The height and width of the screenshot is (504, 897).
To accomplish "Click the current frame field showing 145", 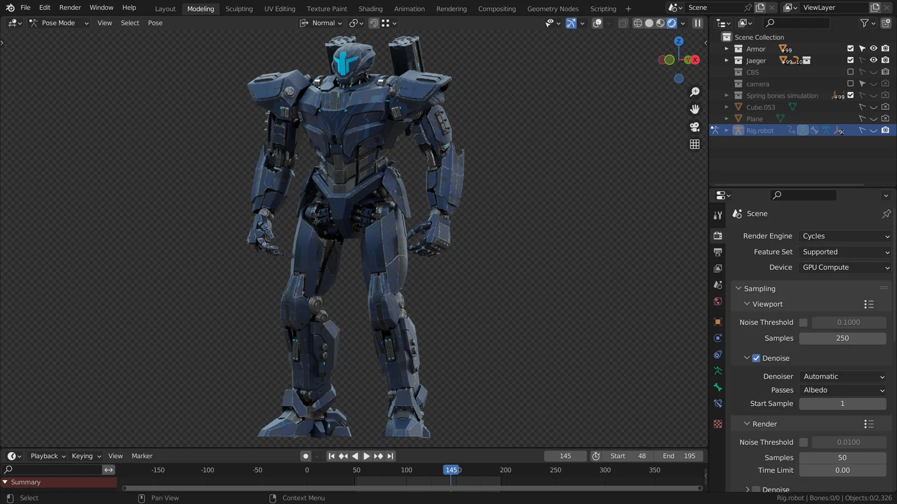I will click(x=565, y=456).
